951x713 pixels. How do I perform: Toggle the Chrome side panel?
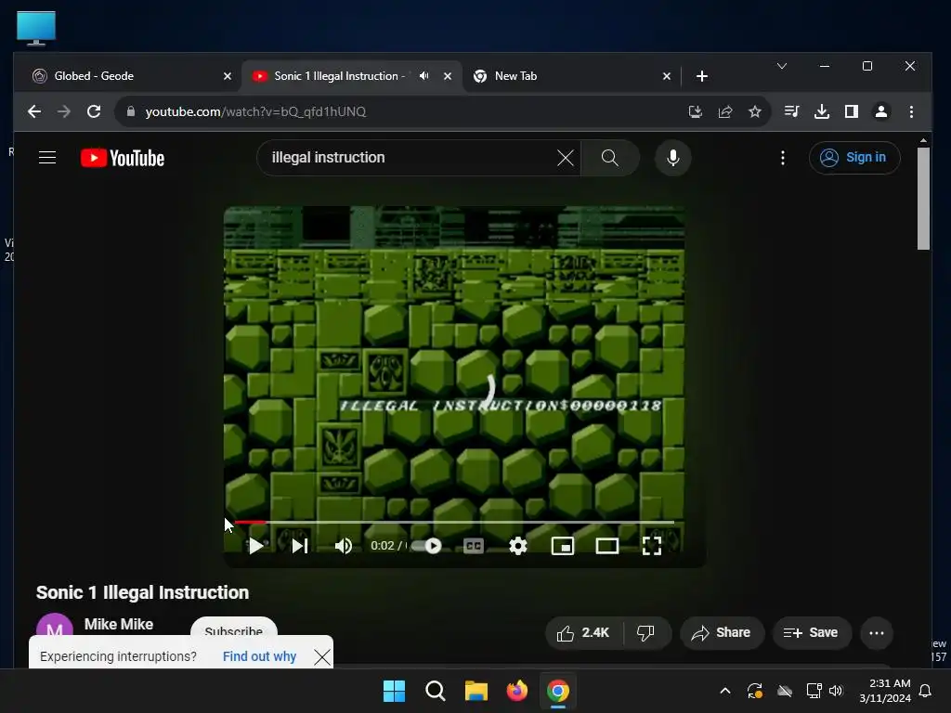(x=852, y=111)
